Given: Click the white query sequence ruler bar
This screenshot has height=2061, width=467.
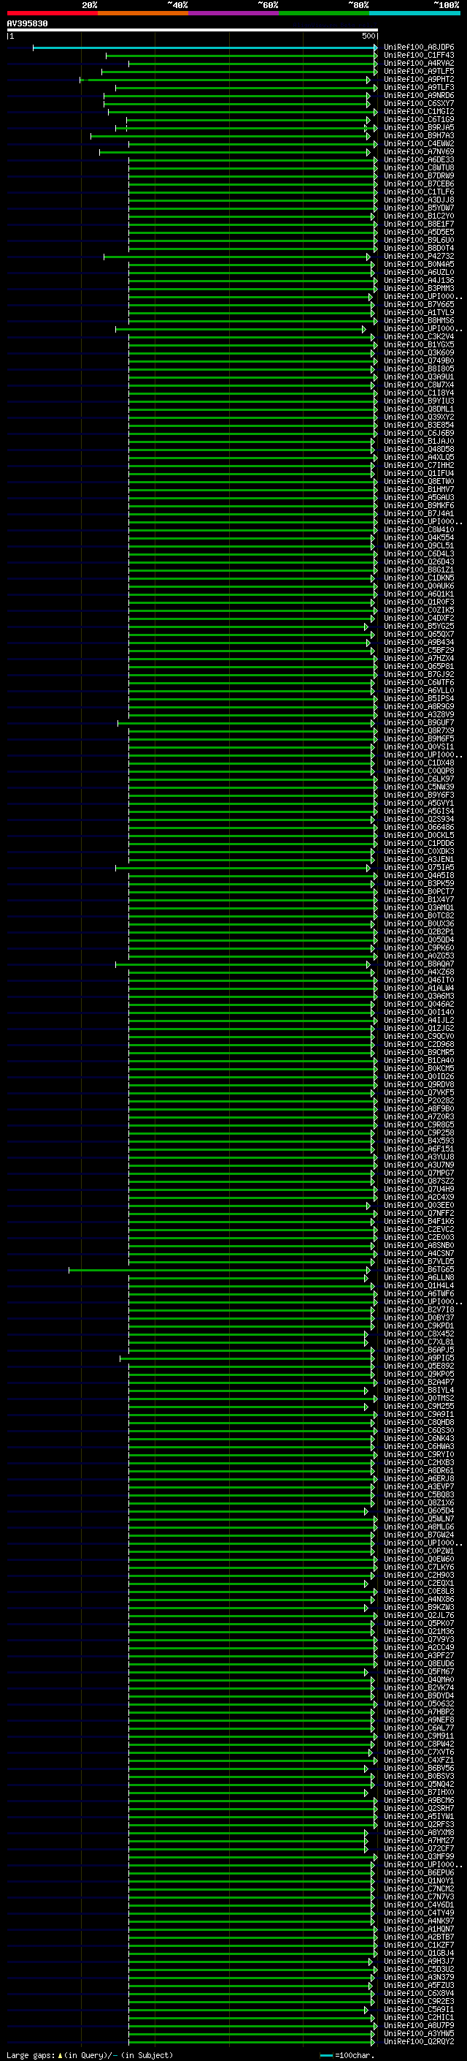Looking at the screenshot, I should (193, 29).
